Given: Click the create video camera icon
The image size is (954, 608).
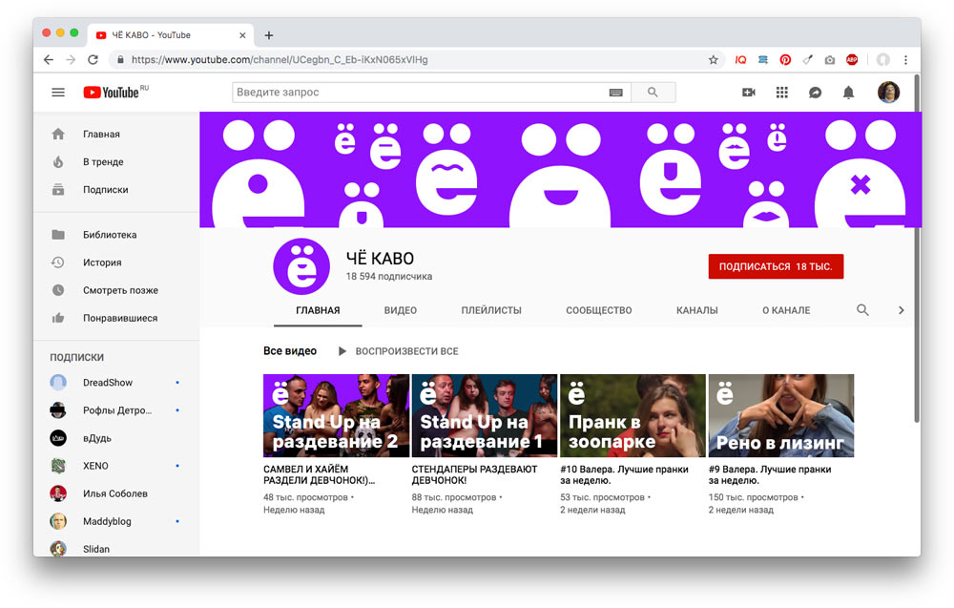Looking at the screenshot, I should coord(749,93).
